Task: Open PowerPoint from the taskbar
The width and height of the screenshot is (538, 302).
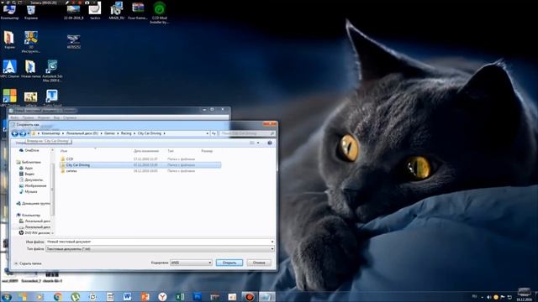Action: click(145, 296)
